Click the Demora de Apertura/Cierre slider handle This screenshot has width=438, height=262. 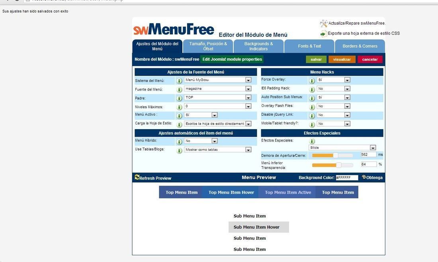pyautogui.click(x=336, y=155)
